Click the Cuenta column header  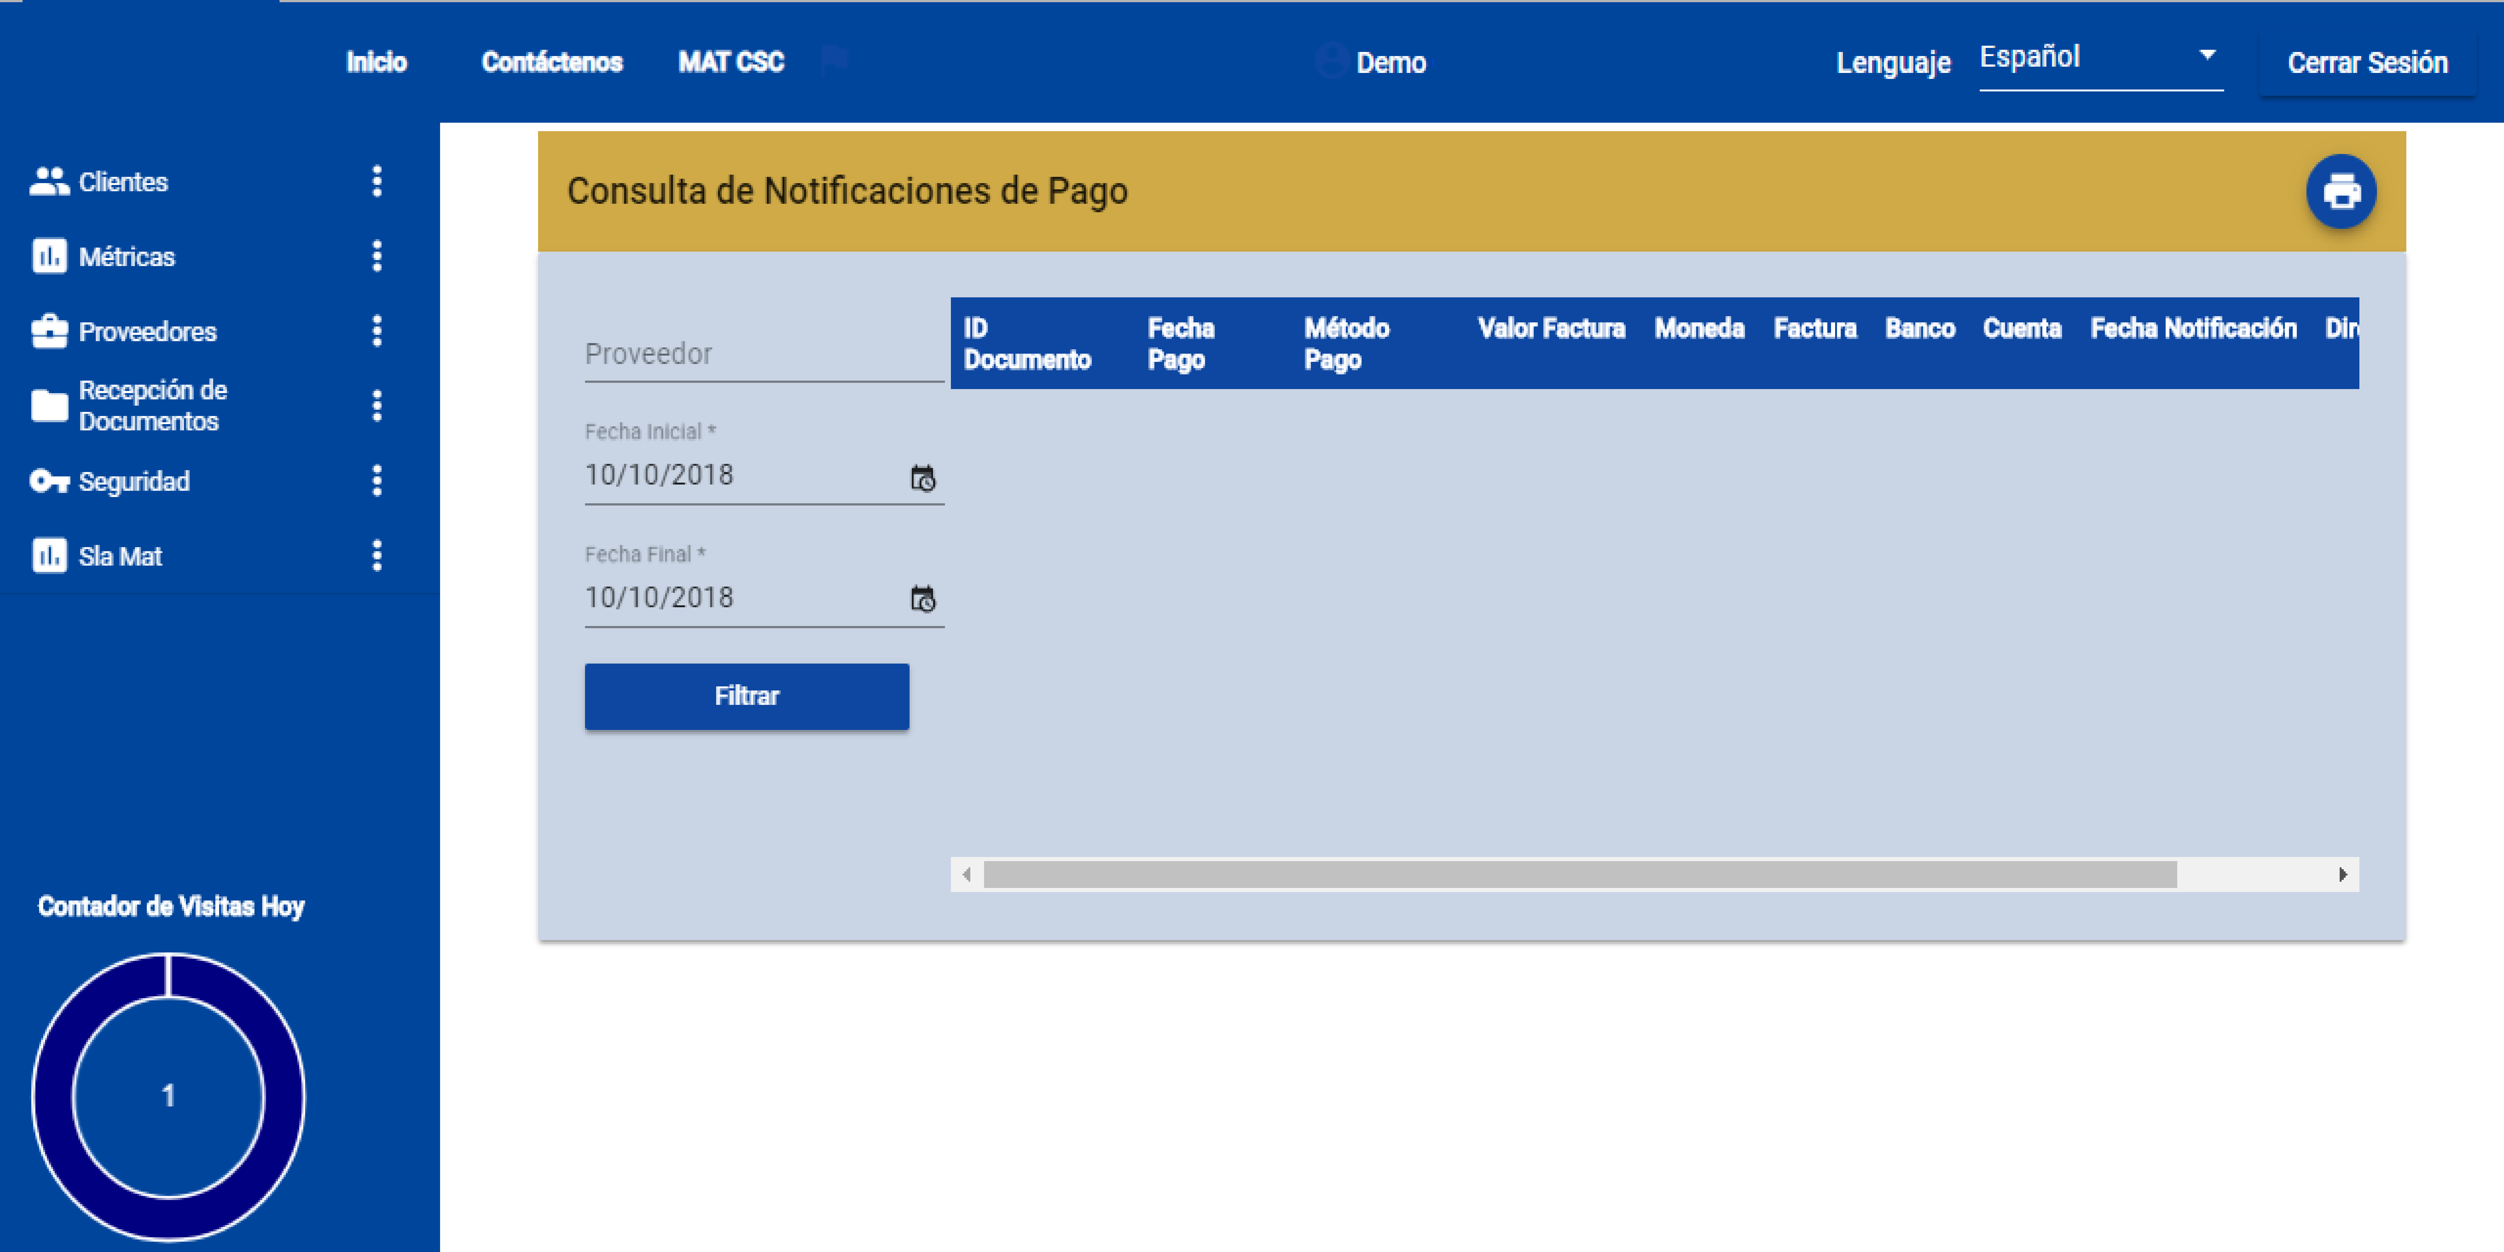point(2022,329)
